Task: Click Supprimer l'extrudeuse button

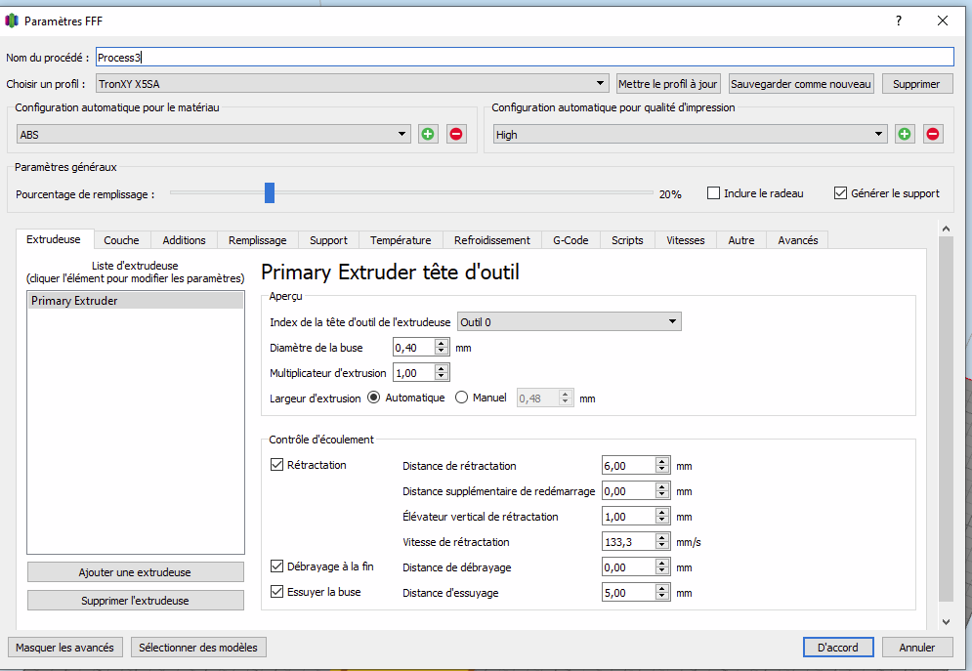Action: click(135, 601)
